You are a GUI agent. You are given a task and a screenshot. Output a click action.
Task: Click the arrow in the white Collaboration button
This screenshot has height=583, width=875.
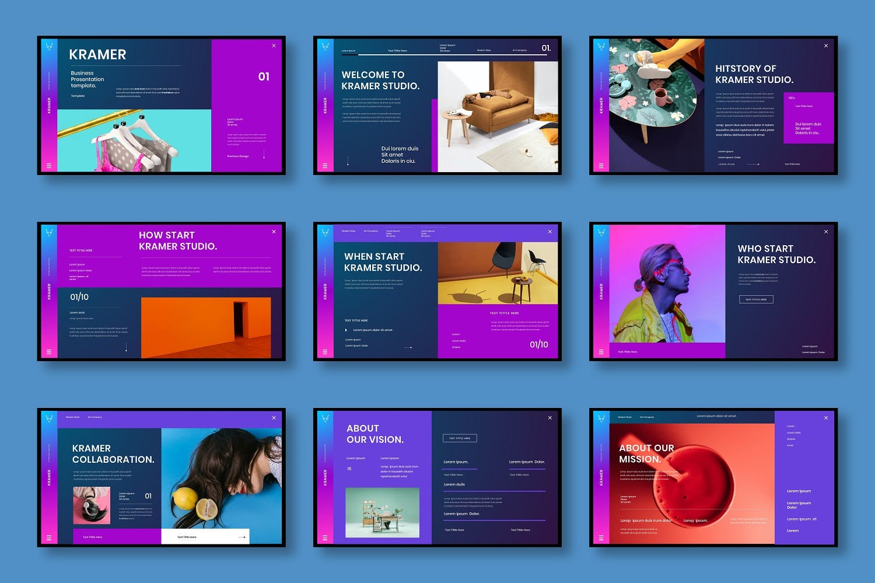[x=242, y=537]
